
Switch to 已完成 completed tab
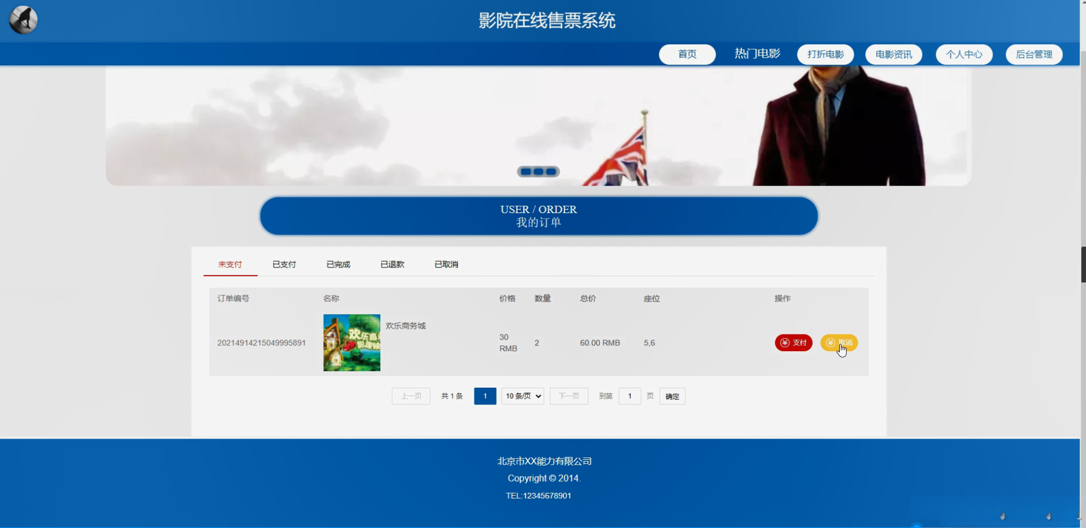[x=338, y=265]
